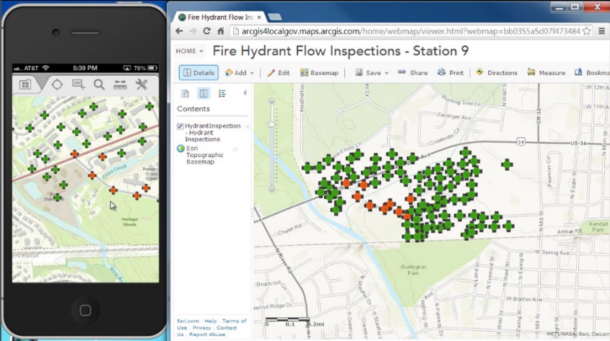The height and width of the screenshot is (341, 610).
Task: Show the map Contents icon
Action: (203, 93)
